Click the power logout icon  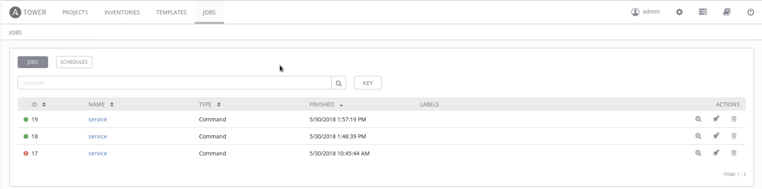coord(750,12)
